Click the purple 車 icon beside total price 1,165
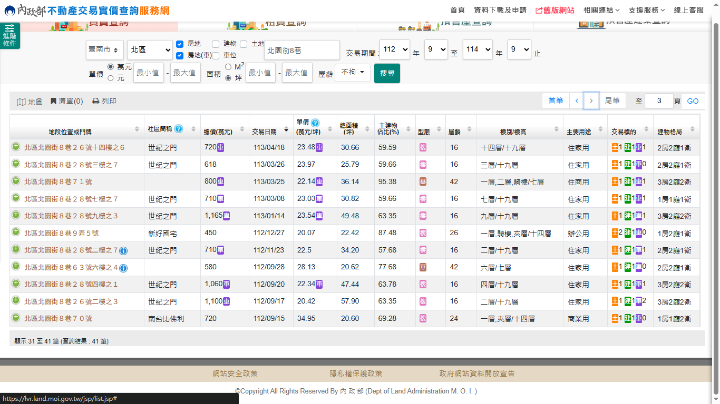The height and width of the screenshot is (404, 720). pos(226,216)
